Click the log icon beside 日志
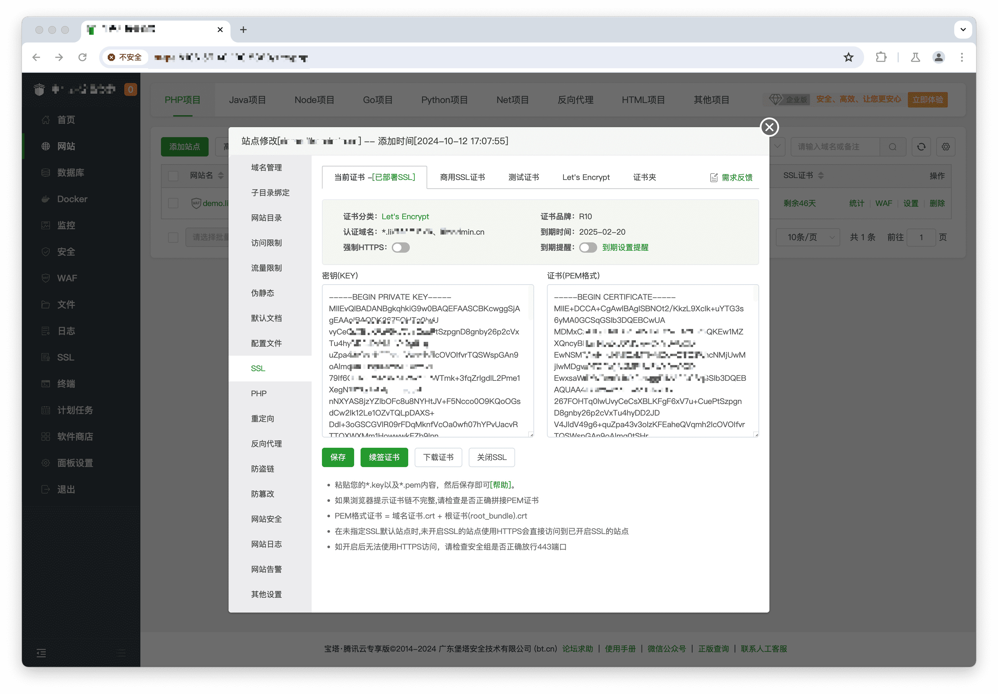The height and width of the screenshot is (694, 998). tap(46, 331)
